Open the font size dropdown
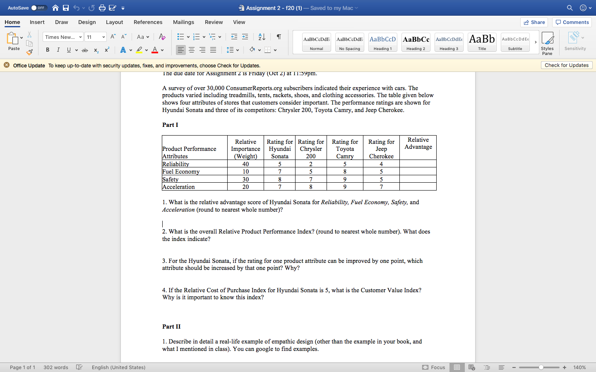 point(103,37)
